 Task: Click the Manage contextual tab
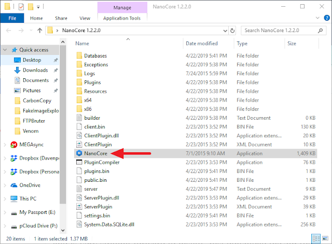click(122, 8)
